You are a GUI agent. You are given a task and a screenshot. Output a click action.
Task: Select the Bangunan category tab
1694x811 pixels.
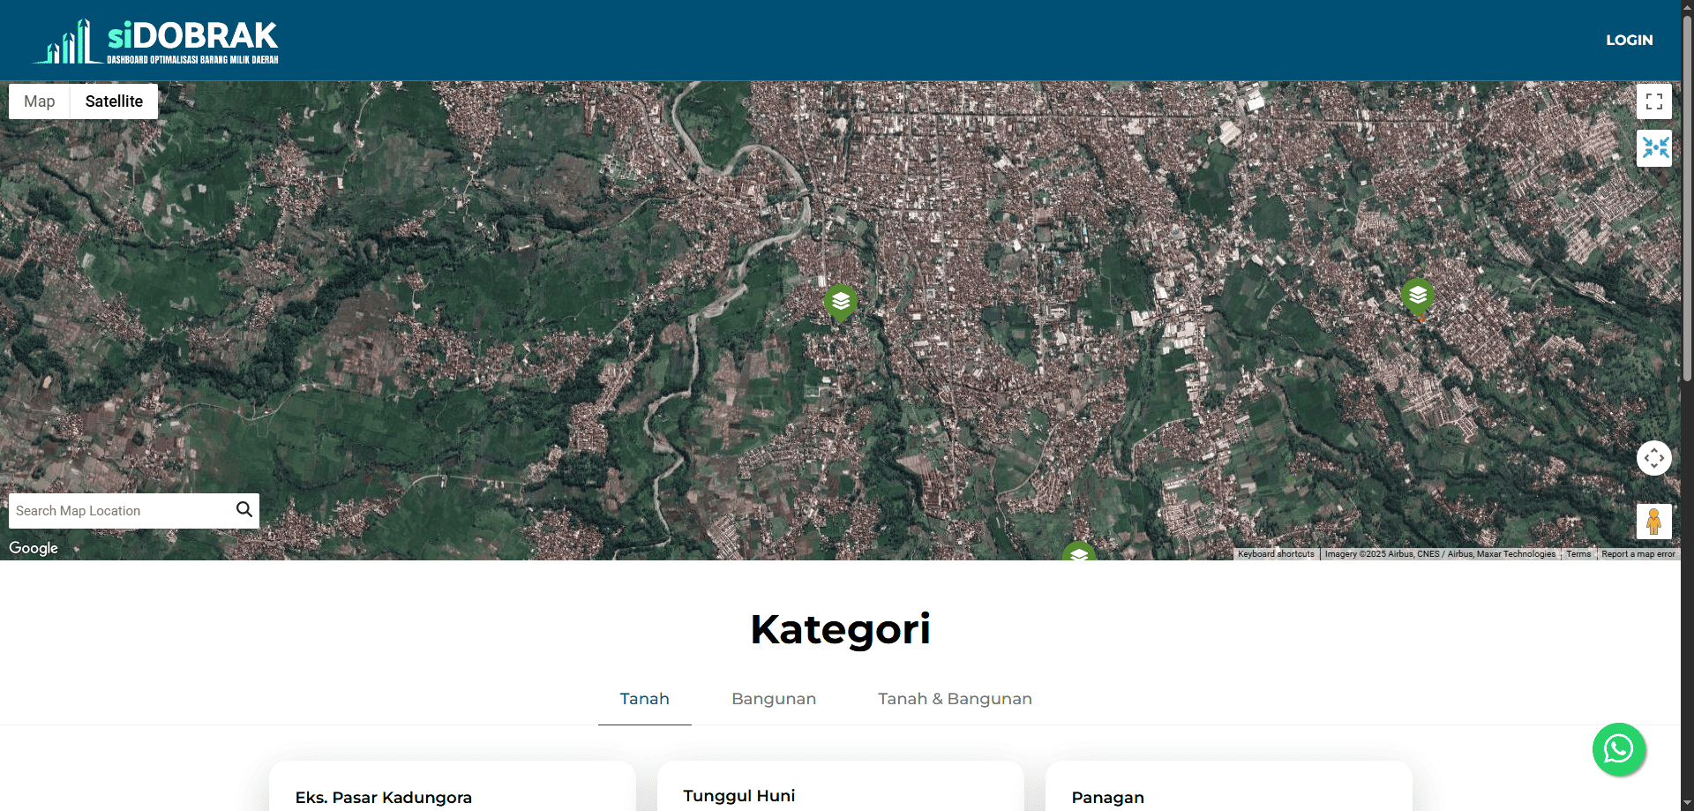(774, 699)
